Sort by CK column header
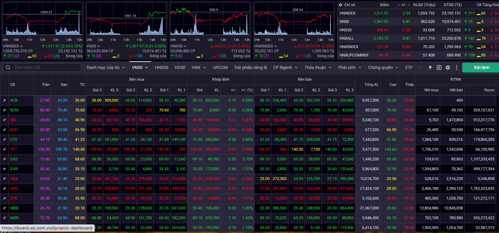499x233 pixels. [x=12, y=84]
